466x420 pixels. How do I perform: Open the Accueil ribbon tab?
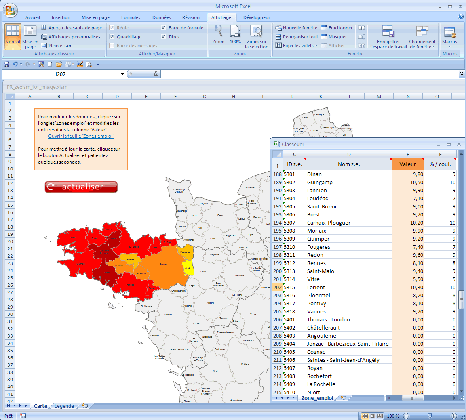click(x=33, y=17)
